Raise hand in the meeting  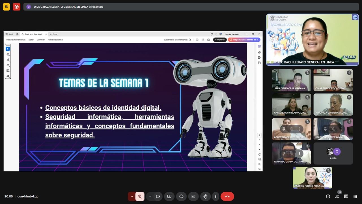coord(206,196)
